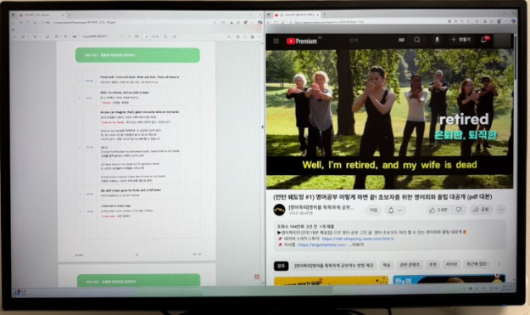Click the green Part 02 header banner

[137, 55]
